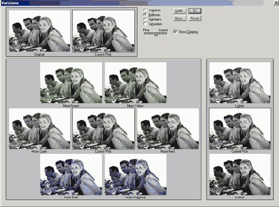Click the Original thumbnail to revert
279x207 pixels.
pos(40,31)
